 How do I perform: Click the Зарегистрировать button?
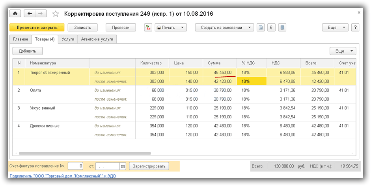(149, 166)
